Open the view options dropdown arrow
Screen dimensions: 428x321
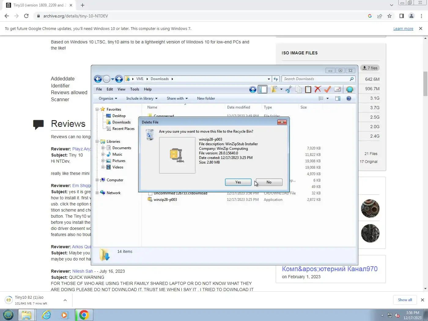327,98
